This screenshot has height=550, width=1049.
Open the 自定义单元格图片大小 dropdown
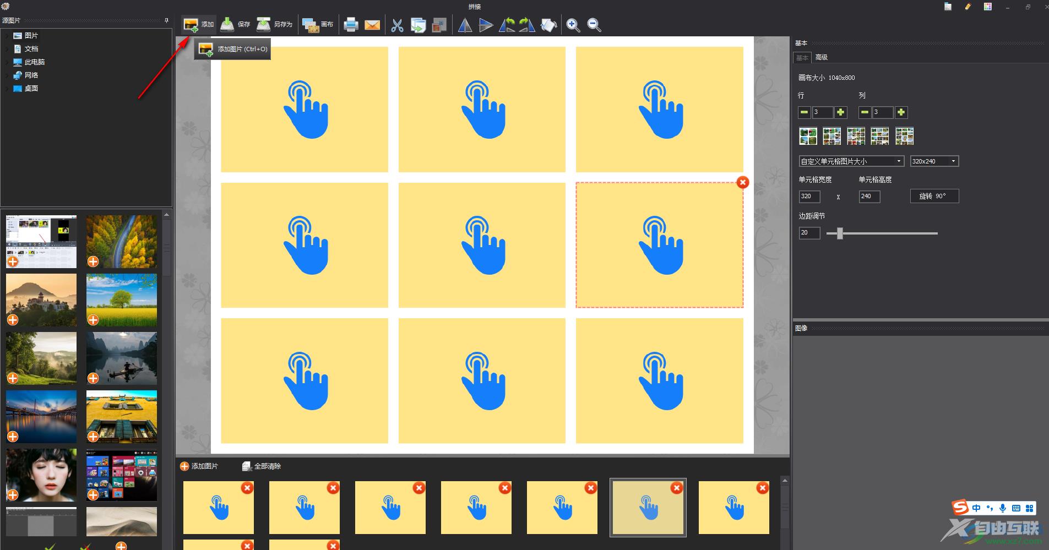(851, 161)
